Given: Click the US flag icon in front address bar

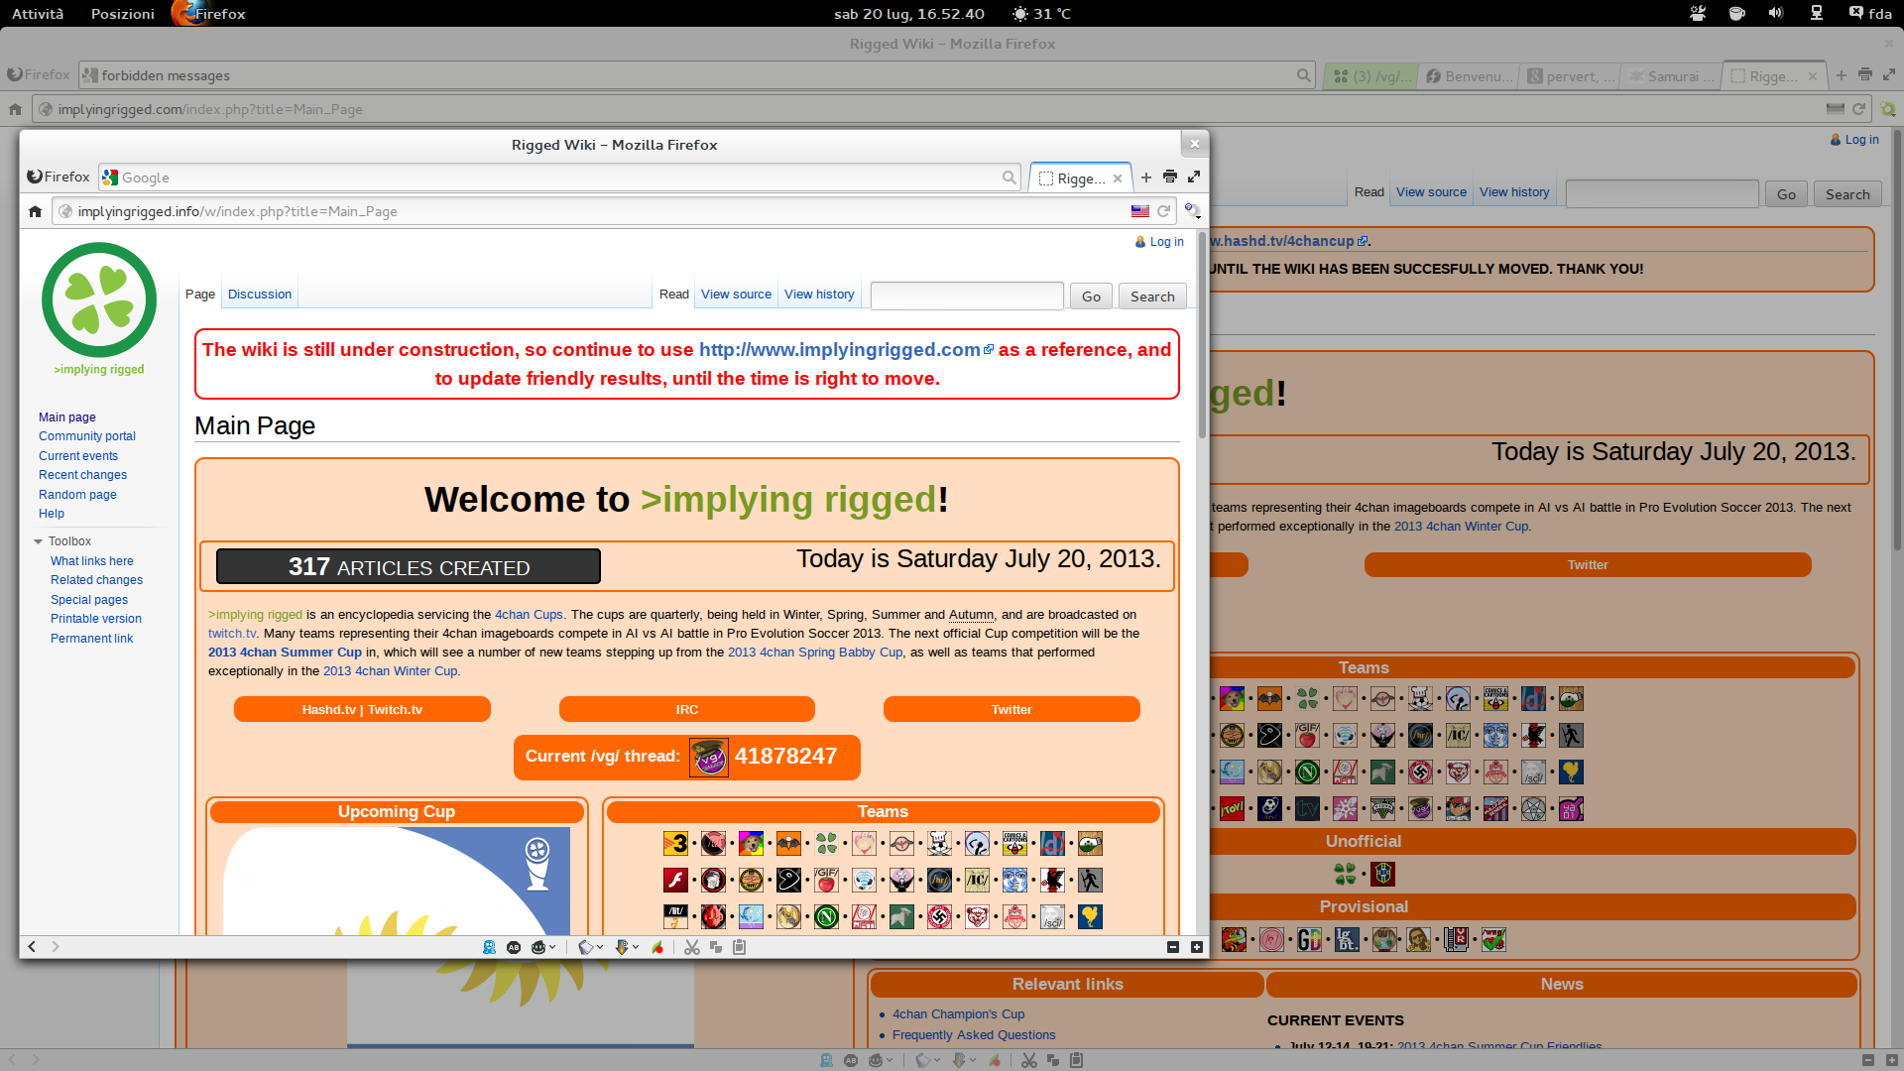Looking at the screenshot, I should tap(1140, 211).
